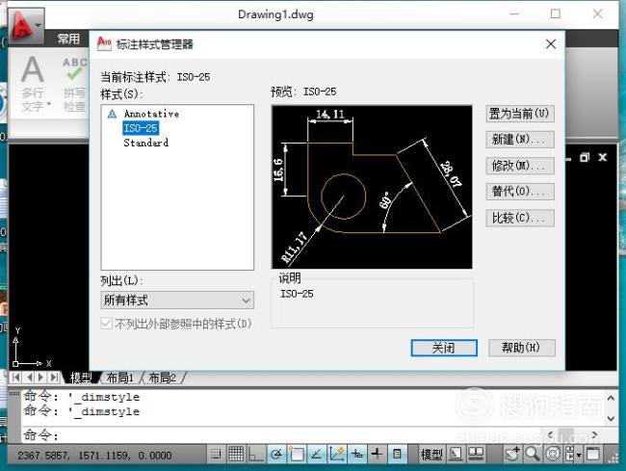Toggle Dynamic UCS in status bar

(336, 454)
